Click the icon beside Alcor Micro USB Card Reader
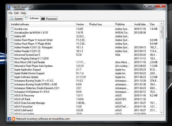 point(12,62)
